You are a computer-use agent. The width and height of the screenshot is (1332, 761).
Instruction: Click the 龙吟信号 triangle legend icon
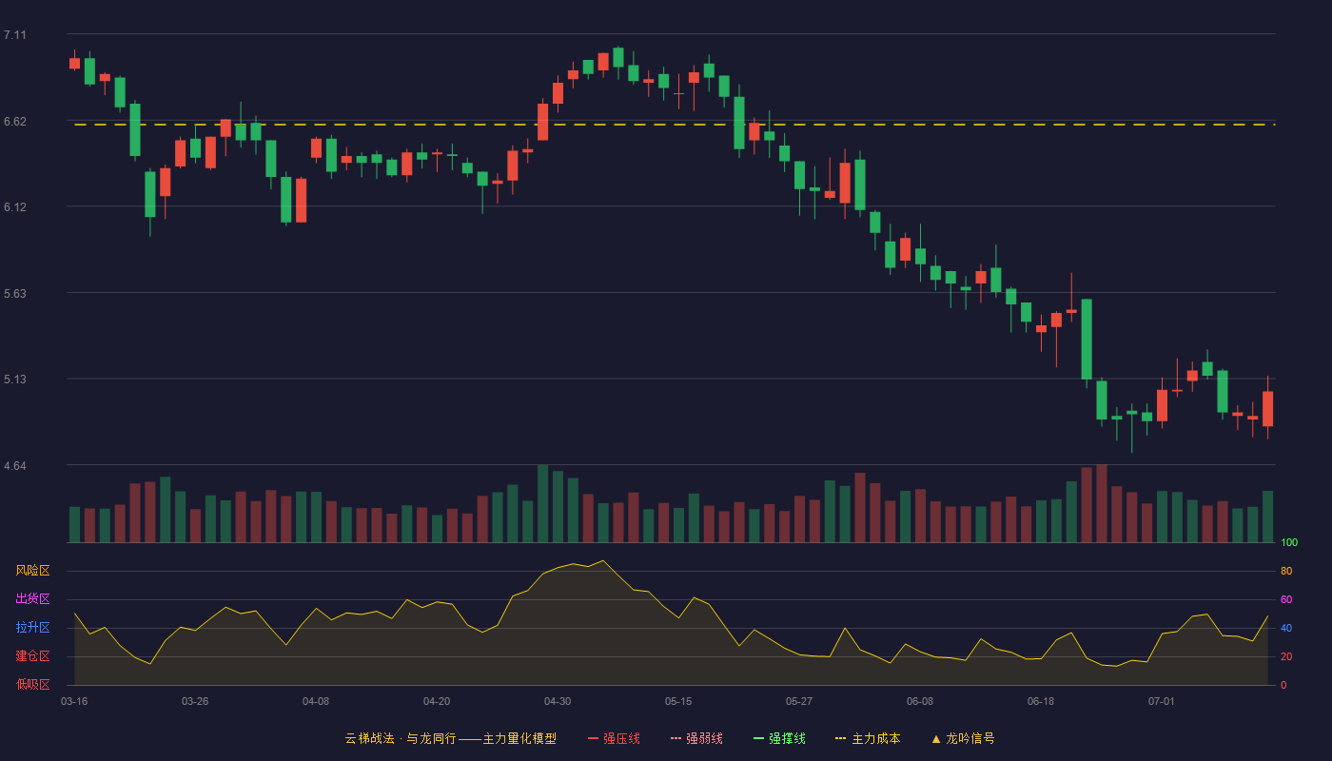click(x=936, y=738)
